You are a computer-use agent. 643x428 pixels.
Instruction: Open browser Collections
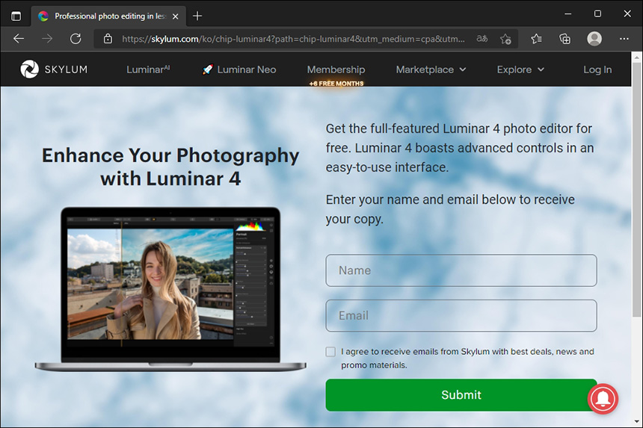tap(565, 39)
